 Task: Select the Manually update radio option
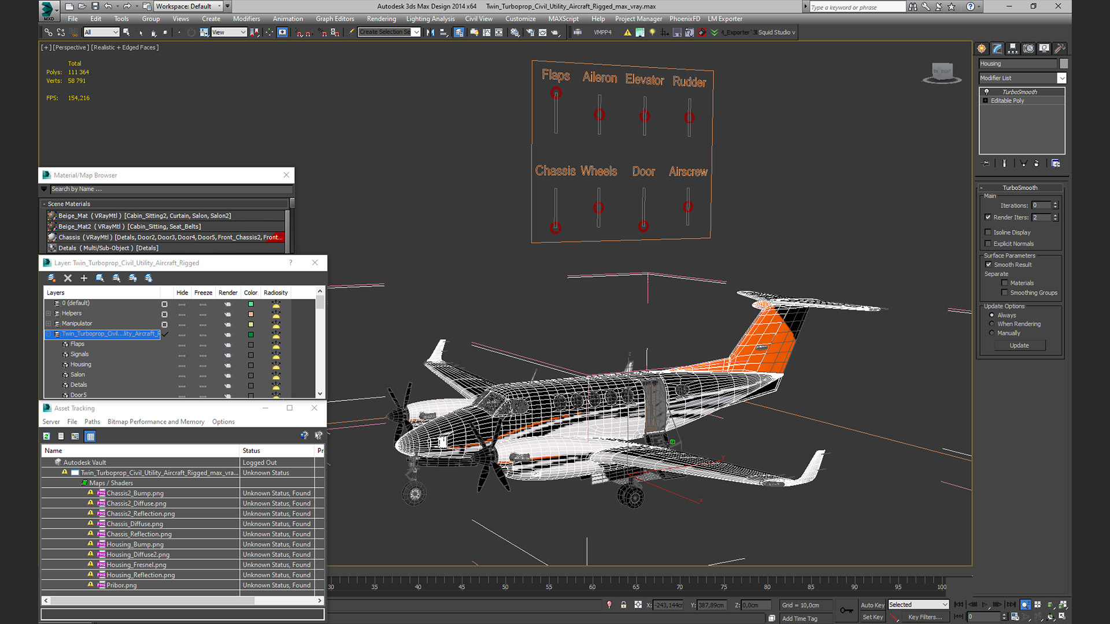[992, 333]
